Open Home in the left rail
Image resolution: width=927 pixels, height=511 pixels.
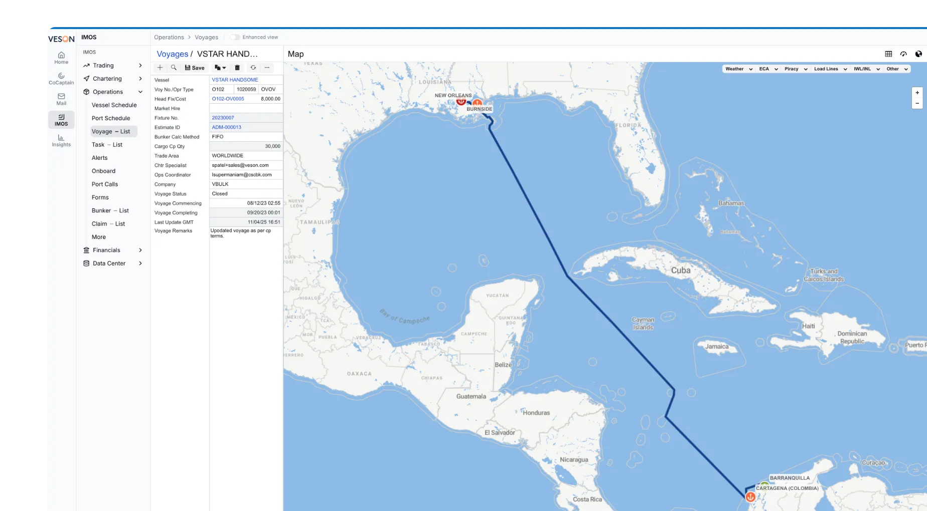coord(61,58)
